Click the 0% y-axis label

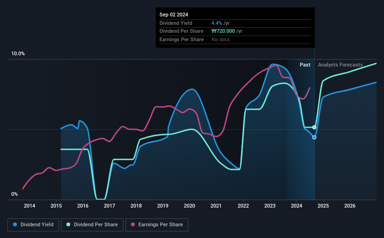point(14,194)
